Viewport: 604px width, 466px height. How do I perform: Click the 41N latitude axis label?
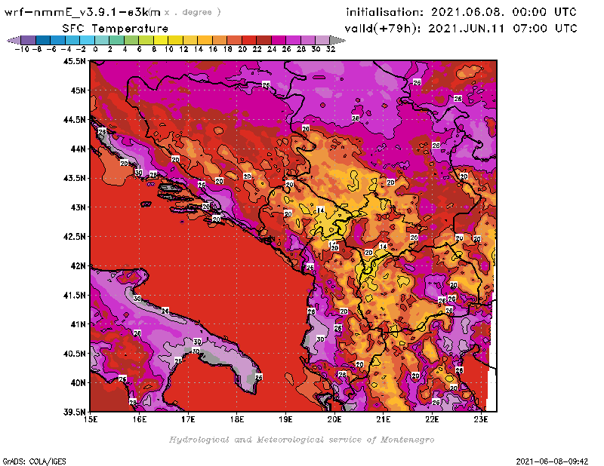78,324
